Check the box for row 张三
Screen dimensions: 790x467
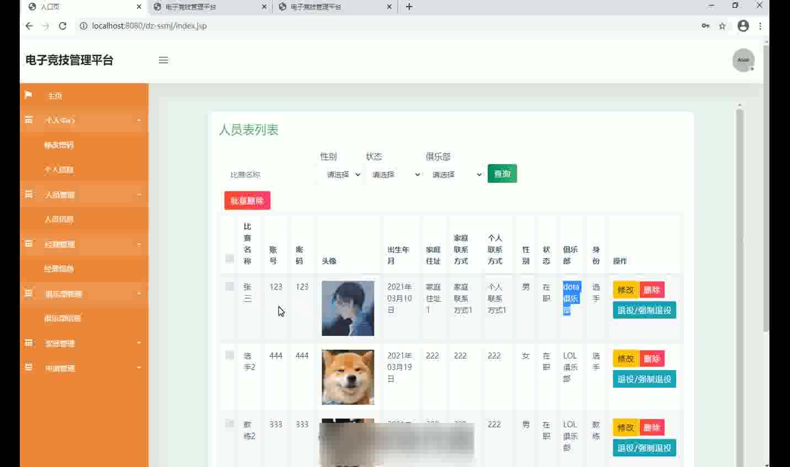229,286
